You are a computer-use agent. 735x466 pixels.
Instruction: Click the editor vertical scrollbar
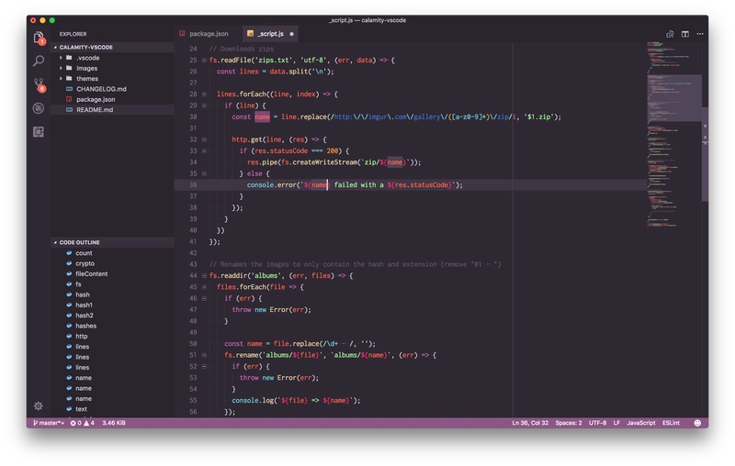point(705,154)
